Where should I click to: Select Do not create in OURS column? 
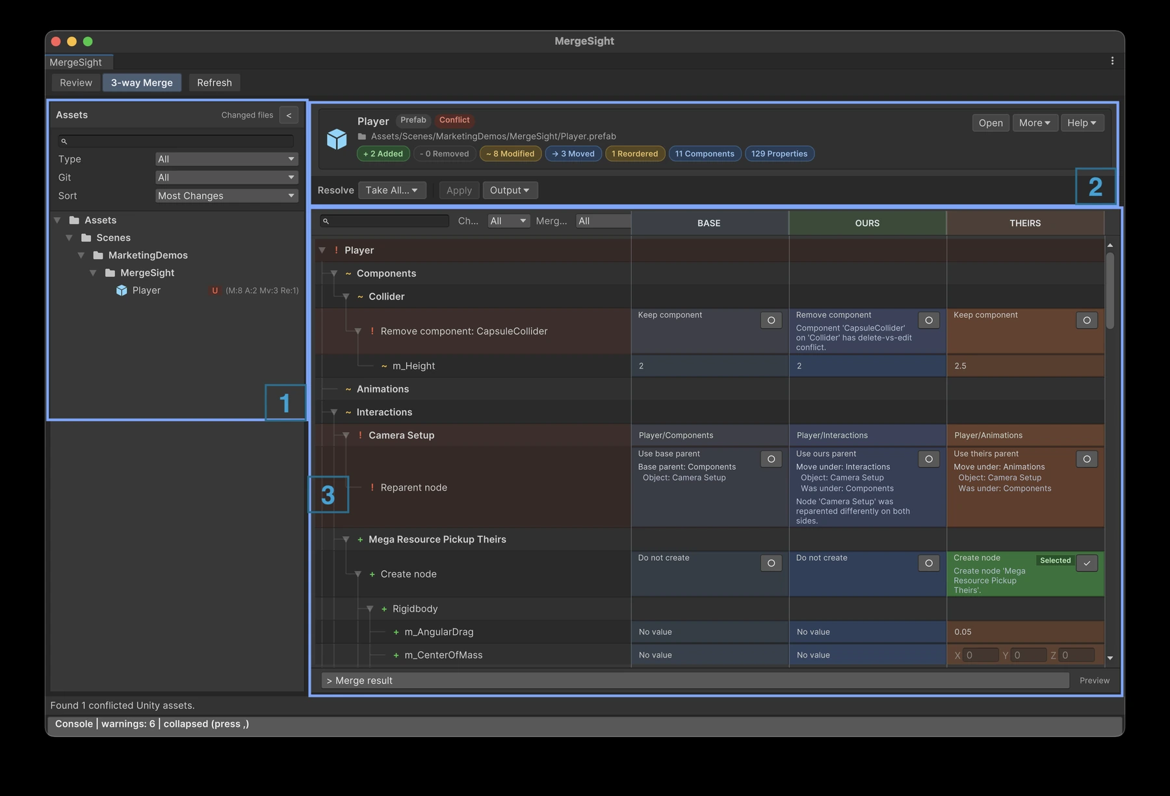coord(929,563)
